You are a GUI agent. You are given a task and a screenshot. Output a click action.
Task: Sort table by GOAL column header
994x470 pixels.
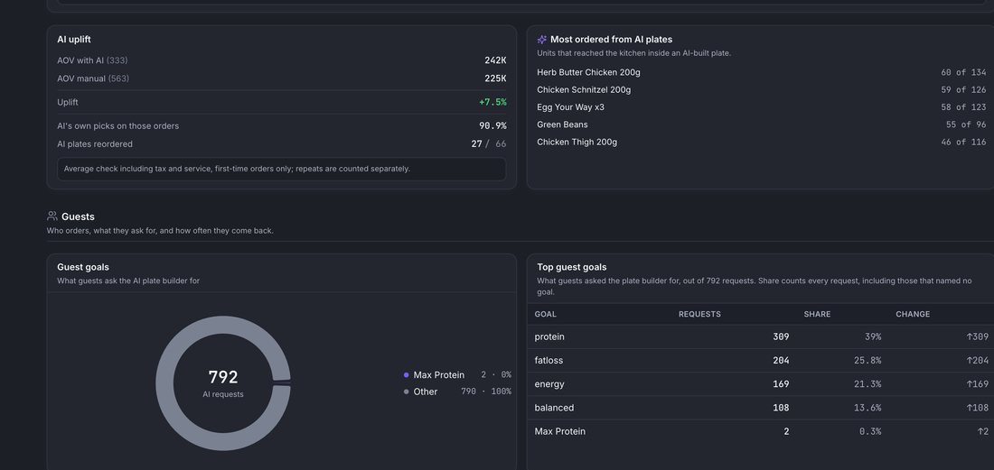[545, 315]
